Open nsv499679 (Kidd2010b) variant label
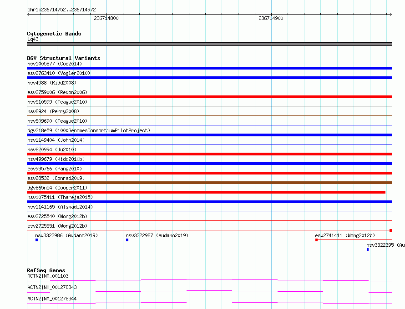This screenshot has height=309, width=405. pos(56,159)
